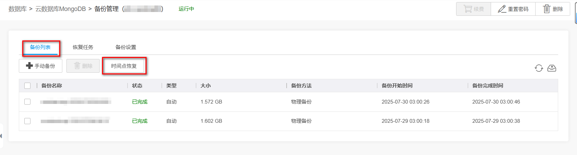The width and height of the screenshot is (577, 155).
Task: Check the 2025-07-30 backup row checkbox
Action: coord(27,102)
